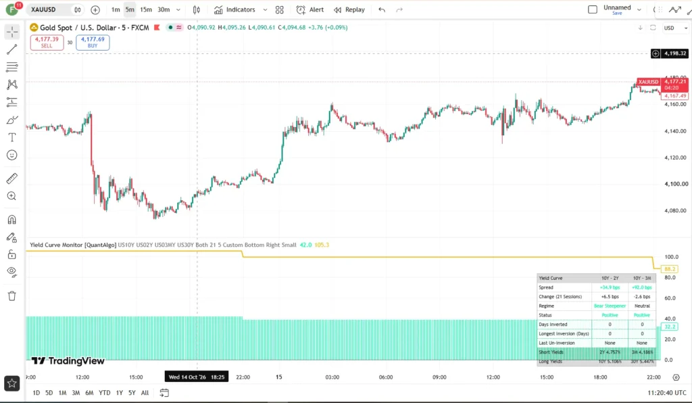Open the indicator templates grid icon
Image resolution: width=692 pixels, height=403 pixels.
(279, 9)
